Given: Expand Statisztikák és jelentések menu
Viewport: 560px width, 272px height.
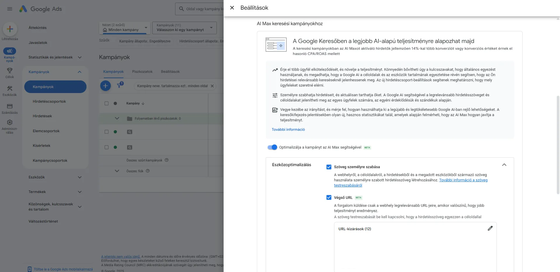Looking at the screenshot, I should (79, 57).
